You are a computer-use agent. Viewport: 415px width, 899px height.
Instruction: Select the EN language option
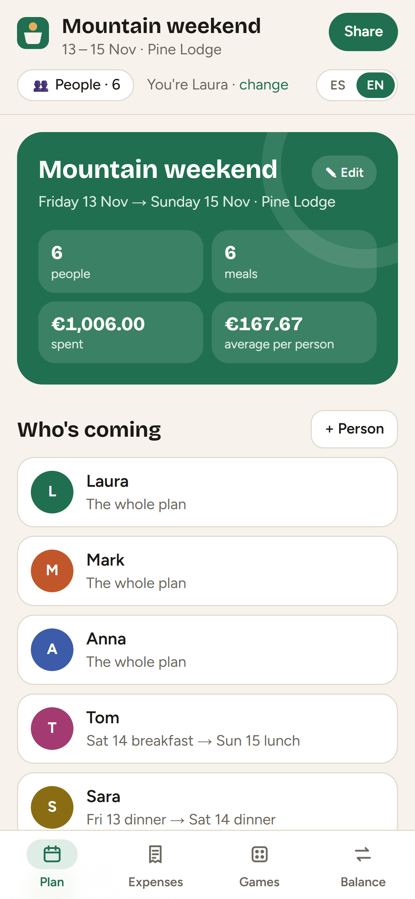tap(376, 85)
